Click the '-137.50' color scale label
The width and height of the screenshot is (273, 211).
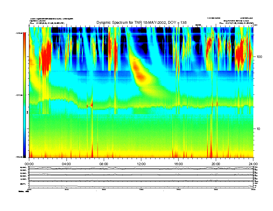point(19,95)
